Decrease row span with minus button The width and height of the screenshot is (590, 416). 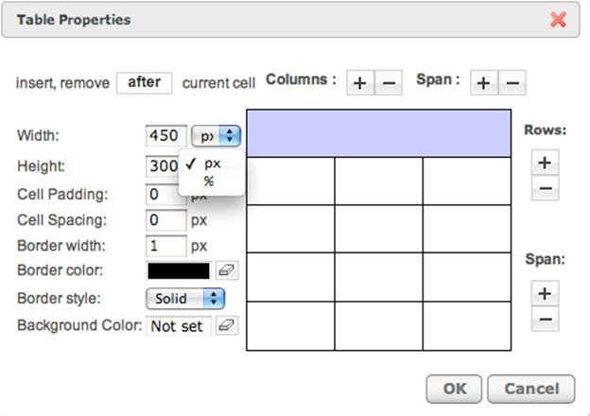pos(545,319)
